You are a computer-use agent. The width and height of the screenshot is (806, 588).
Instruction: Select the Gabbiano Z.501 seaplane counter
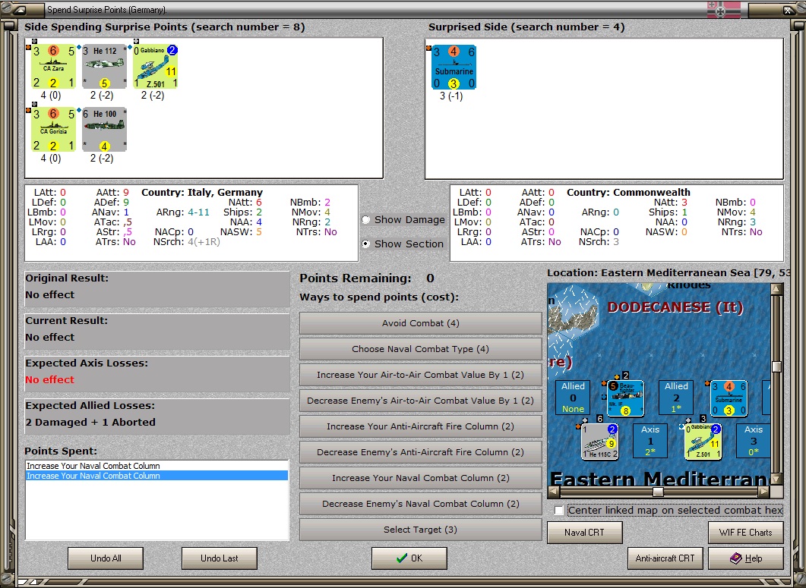tap(155, 67)
